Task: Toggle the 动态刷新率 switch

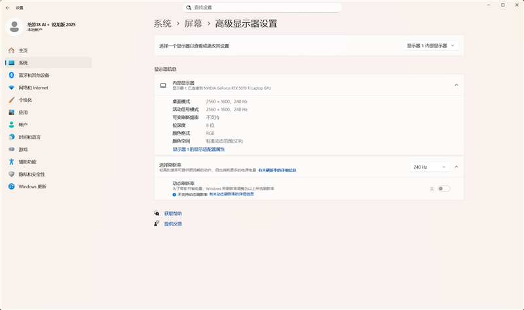Action: coord(444,188)
